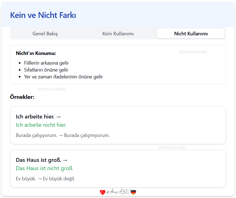Image resolution: width=236 pixels, height=198 pixels.
Task: Open the Kein Kullanımı tab
Action: (x=118, y=33)
